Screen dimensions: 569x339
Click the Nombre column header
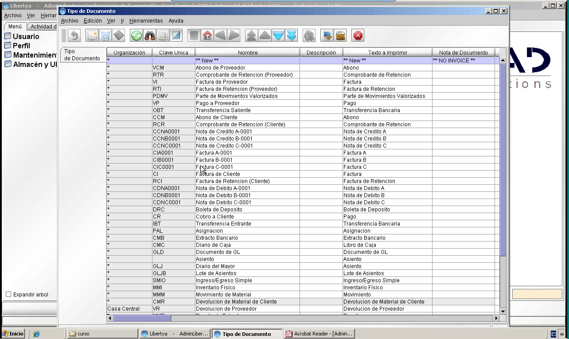click(248, 52)
